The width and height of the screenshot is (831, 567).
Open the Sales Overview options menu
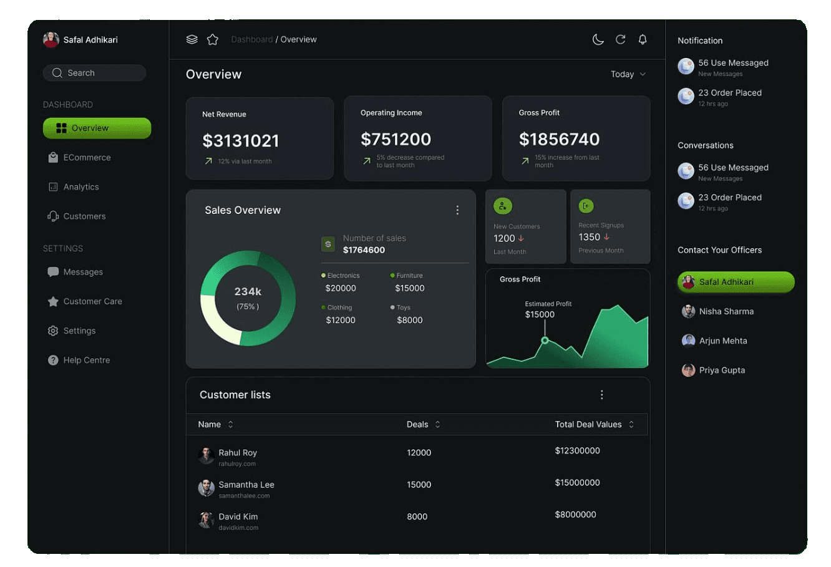click(x=457, y=210)
